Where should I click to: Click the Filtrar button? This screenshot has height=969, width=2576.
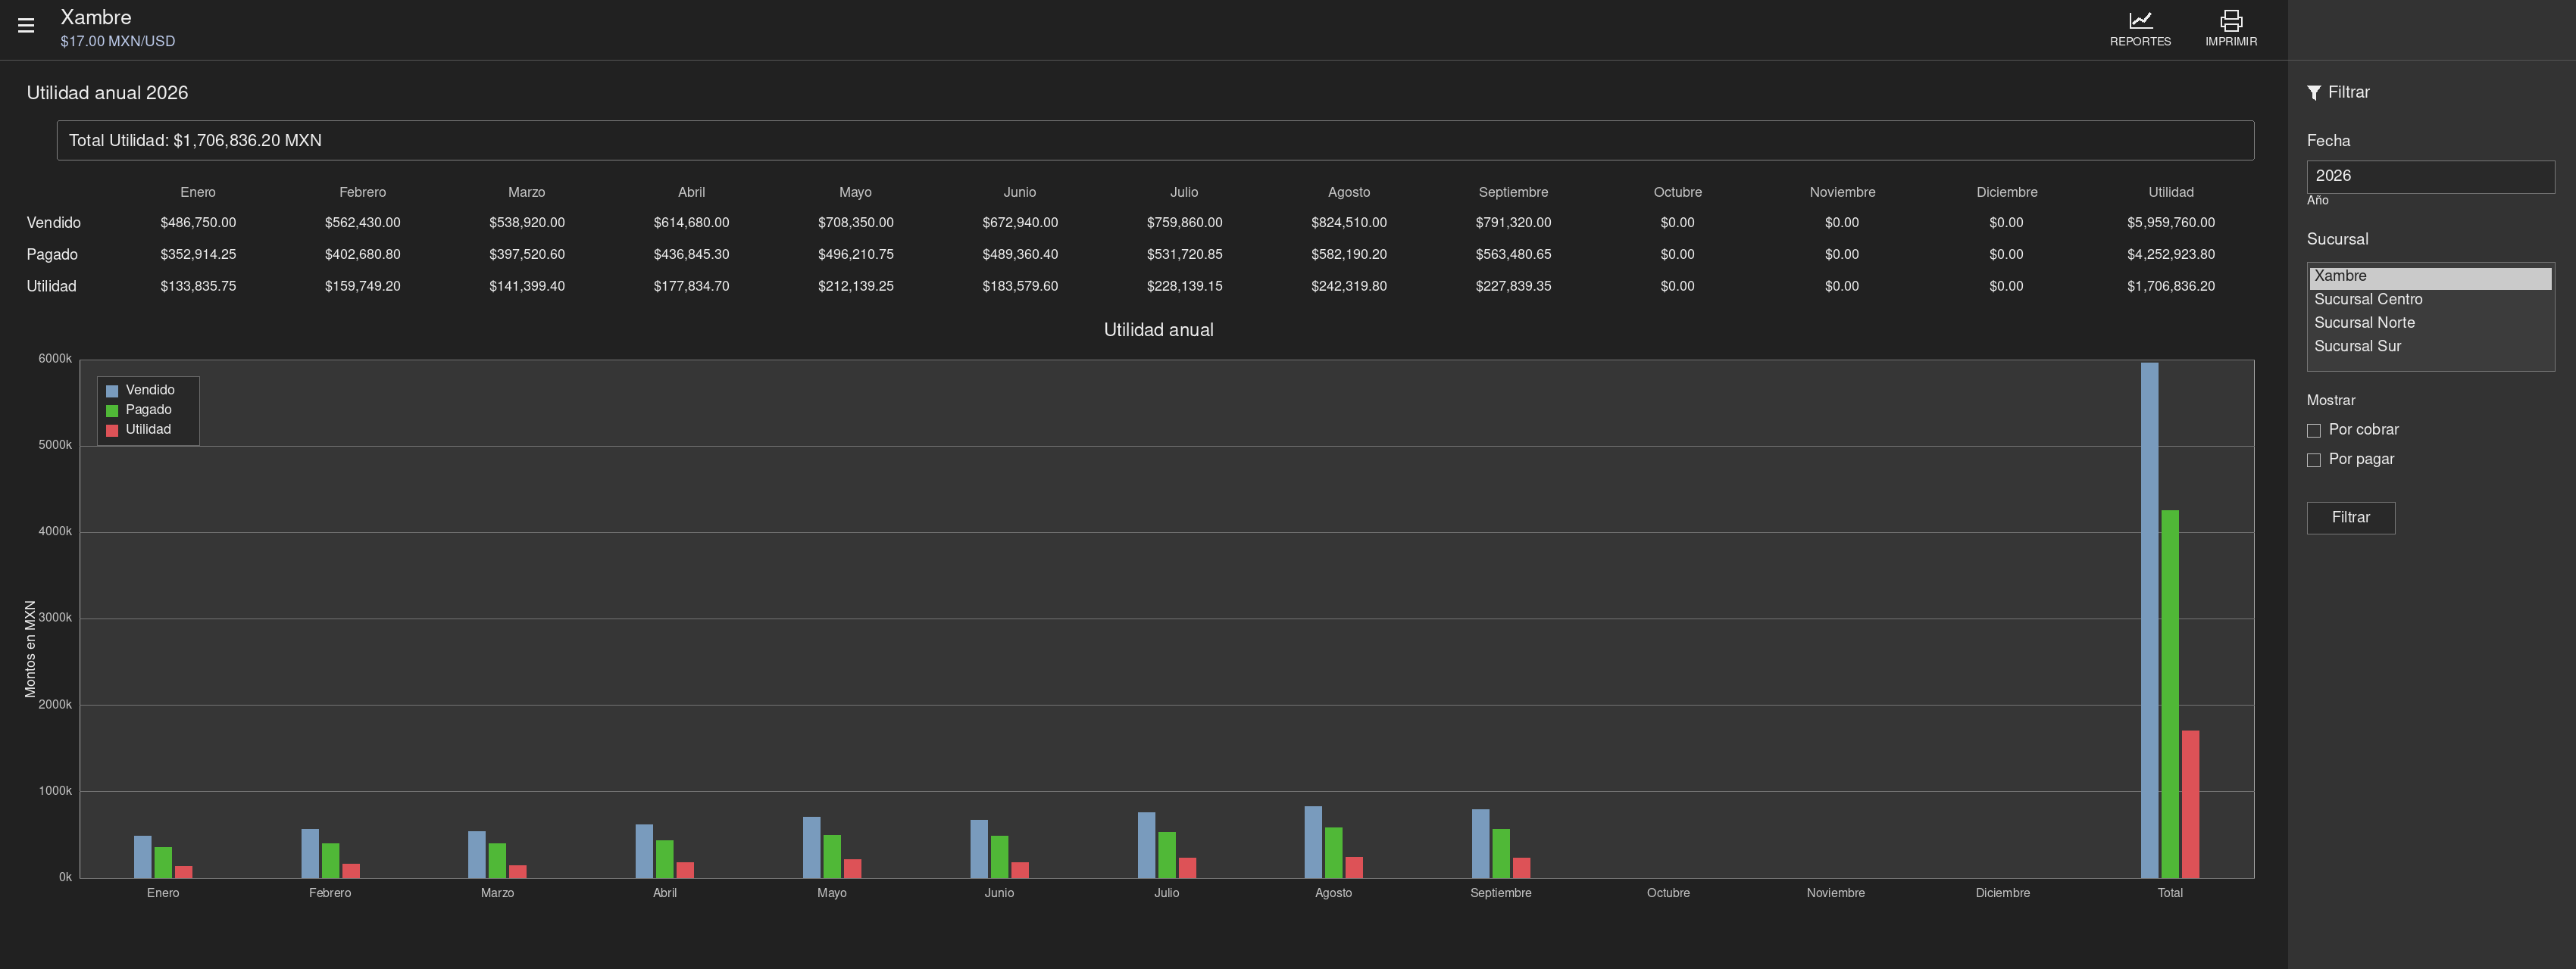coord(2350,518)
